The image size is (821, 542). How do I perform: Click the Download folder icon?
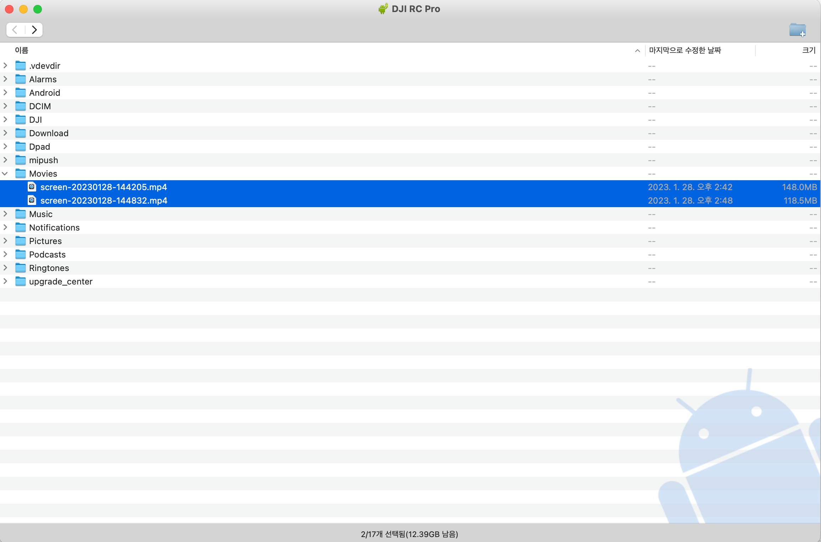click(21, 133)
